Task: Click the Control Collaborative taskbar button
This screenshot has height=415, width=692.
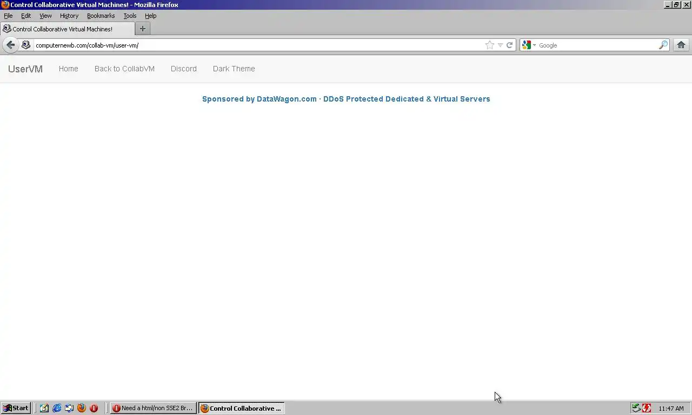Action: click(241, 408)
